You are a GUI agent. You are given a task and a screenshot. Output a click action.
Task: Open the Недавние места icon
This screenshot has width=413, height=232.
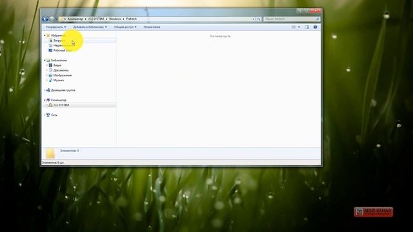point(50,46)
